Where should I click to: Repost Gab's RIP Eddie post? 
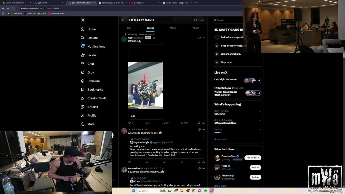pos(148,123)
